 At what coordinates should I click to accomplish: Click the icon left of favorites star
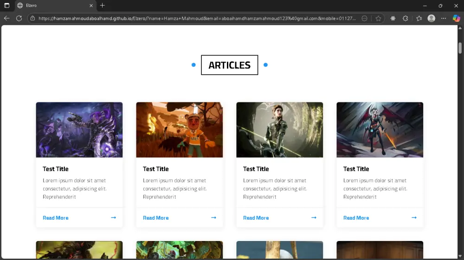click(x=365, y=19)
